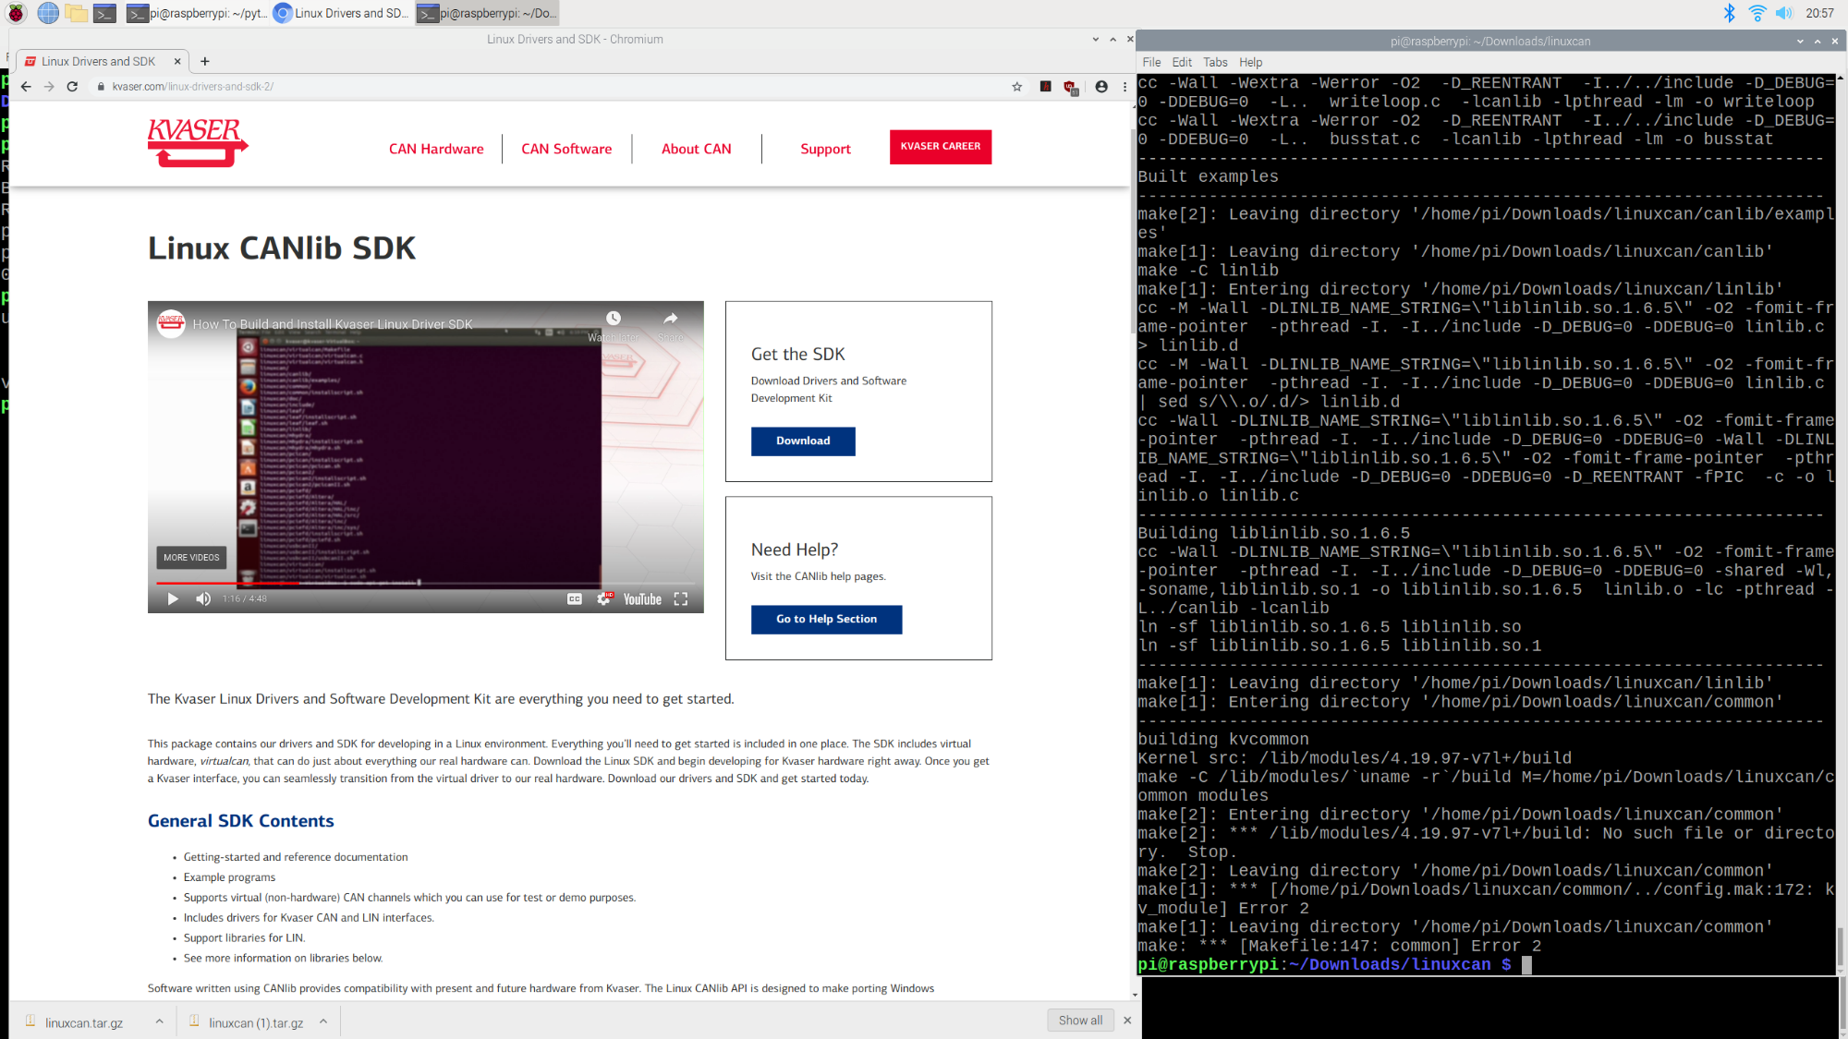Screen dimensions: 1848x1039
Task: Launch the terminal icon in the taskbar
Action: click(x=105, y=13)
